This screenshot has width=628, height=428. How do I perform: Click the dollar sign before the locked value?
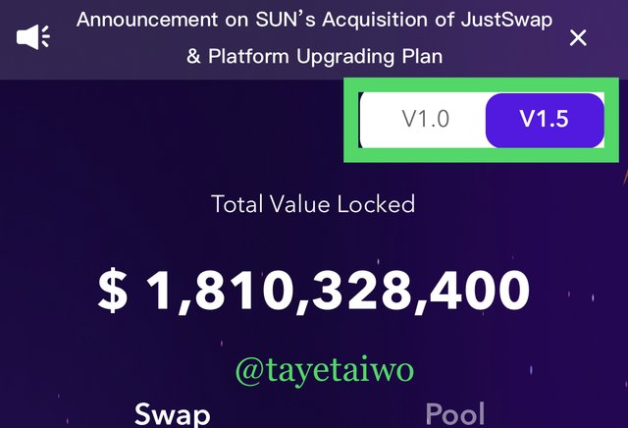[113, 291]
